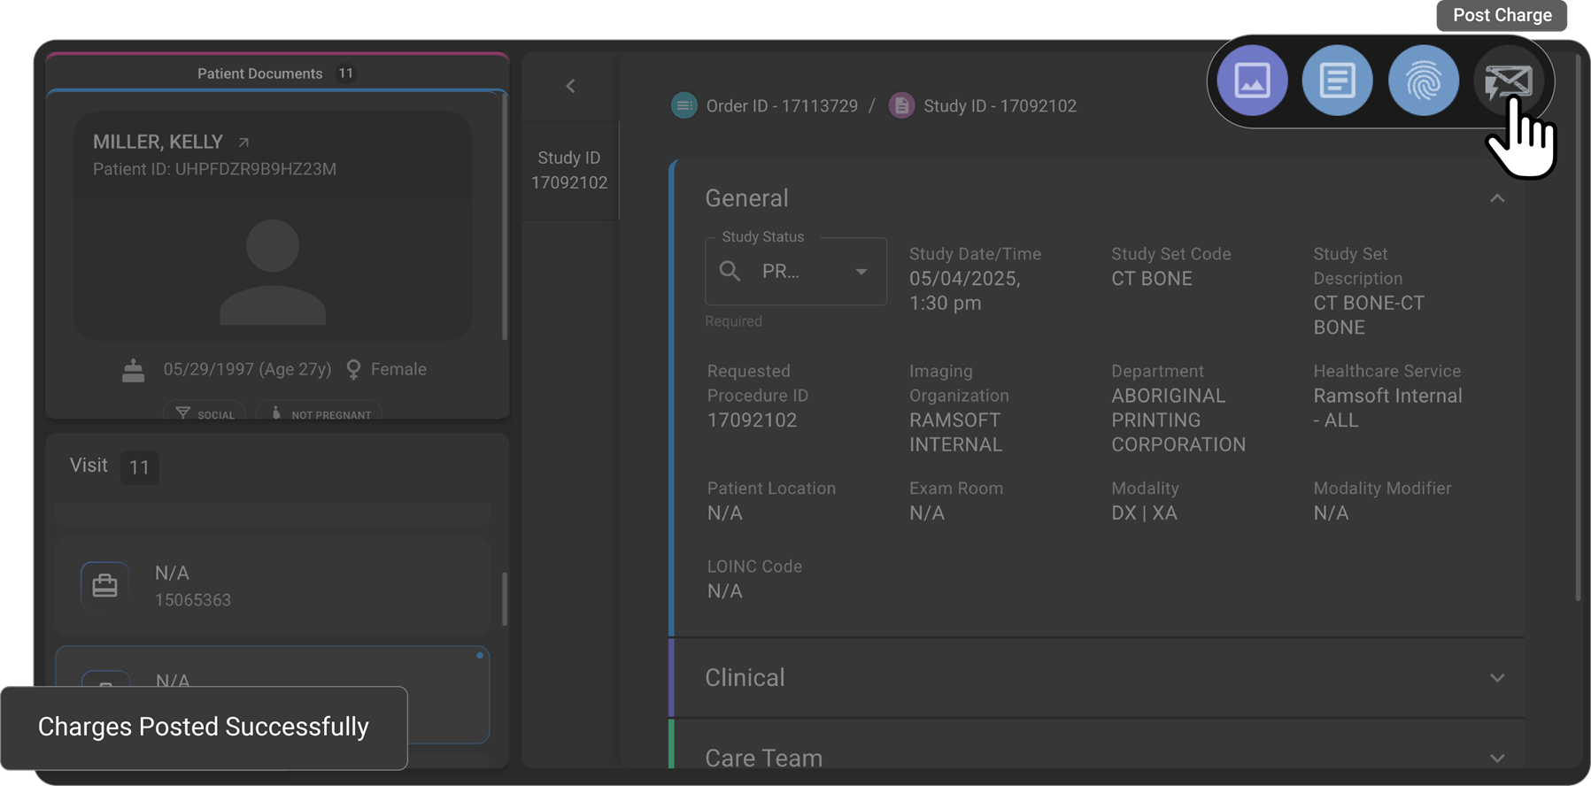Open the document report icon
This screenshot has width=1591, height=786.
[1337, 81]
